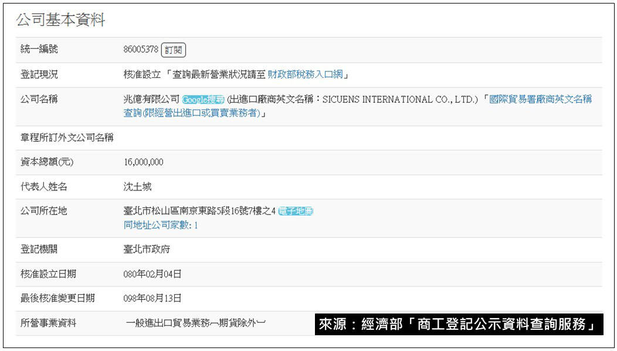617x351 pixels.
Task: Click the Google搜尋 badge beside company name
Action: 203,100
